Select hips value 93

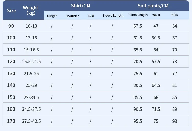coord(175,121)
